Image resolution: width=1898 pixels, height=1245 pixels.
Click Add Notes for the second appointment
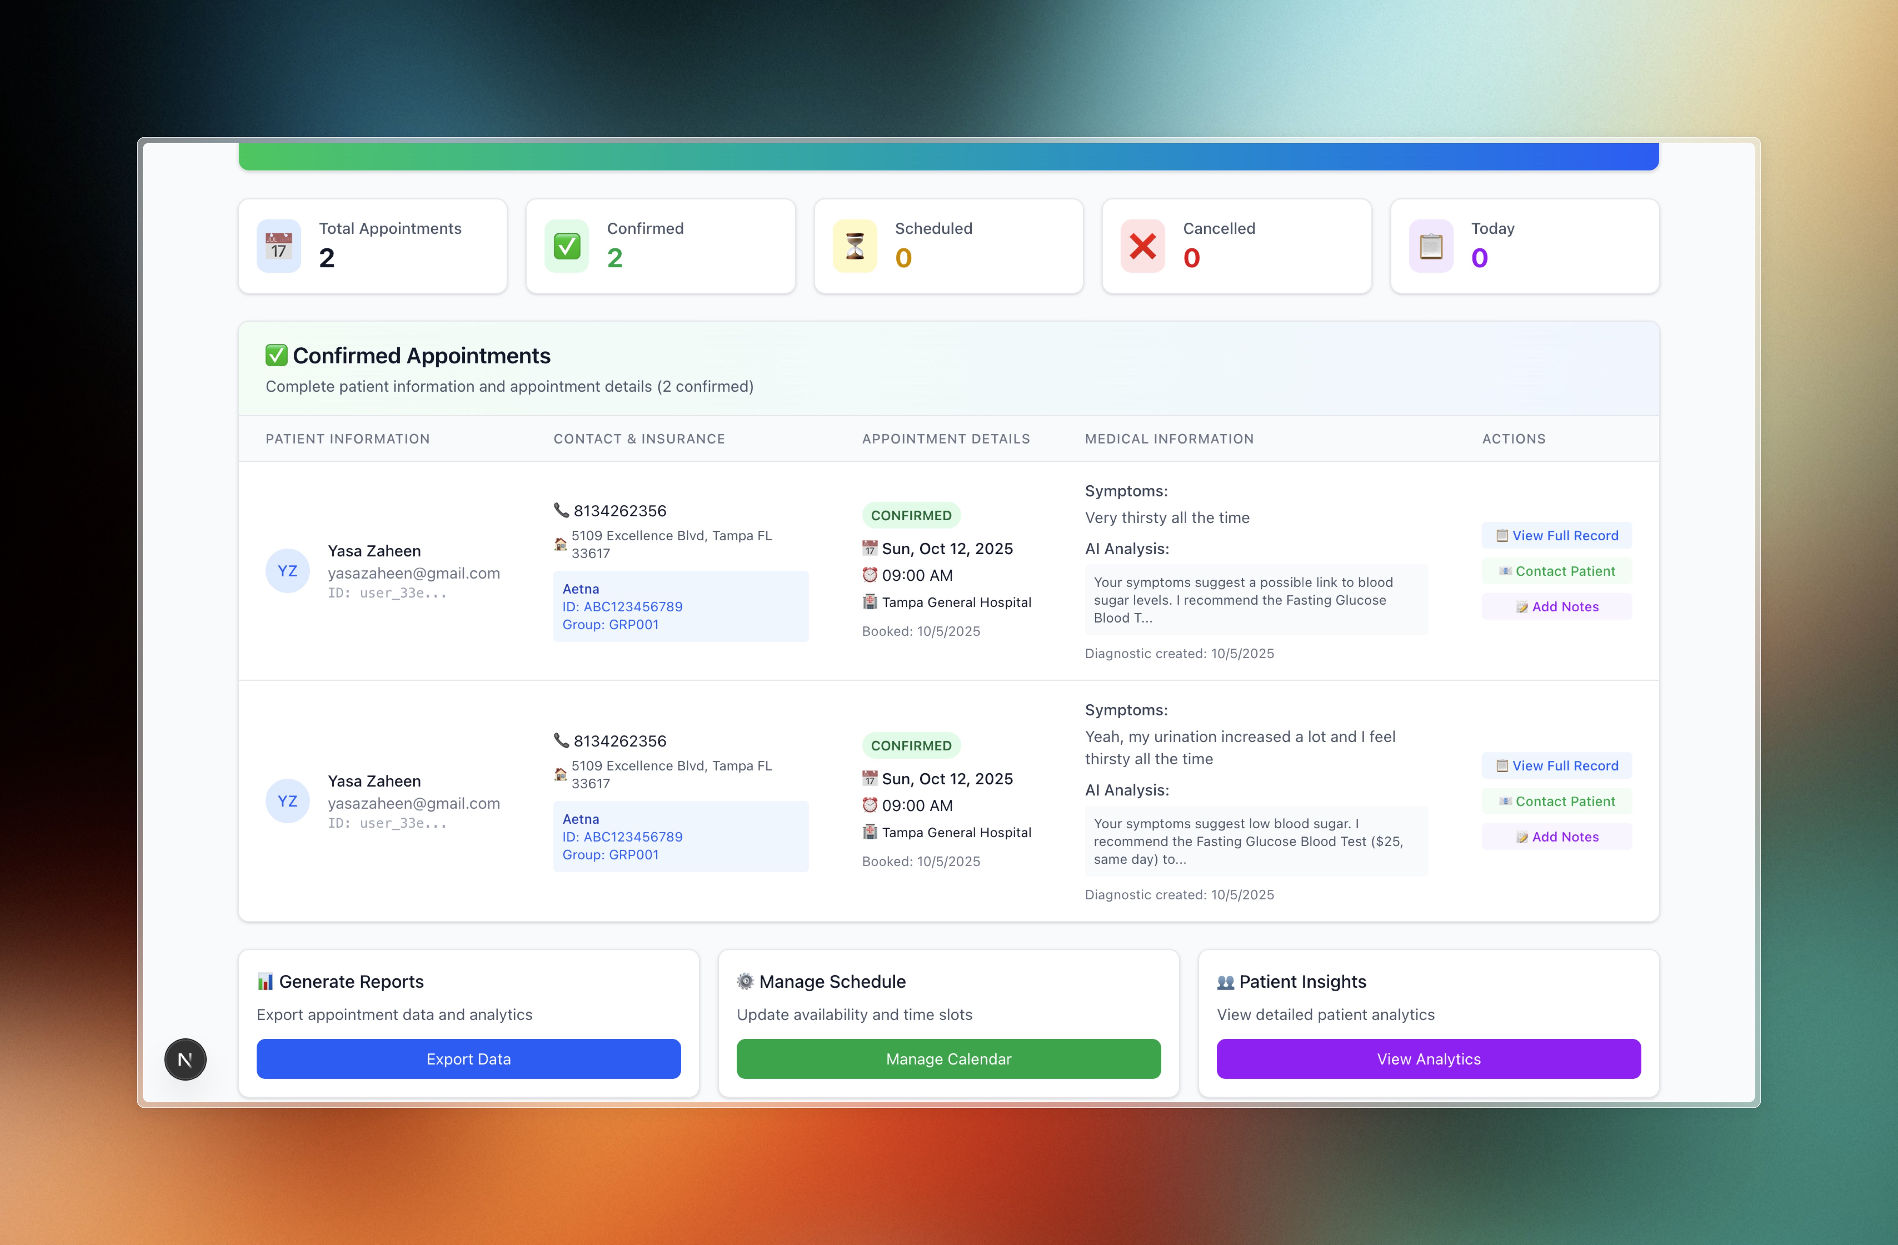(1556, 837)
